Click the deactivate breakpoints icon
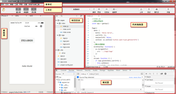The height and width of the screenshot is (94, 176). (162, 74)
